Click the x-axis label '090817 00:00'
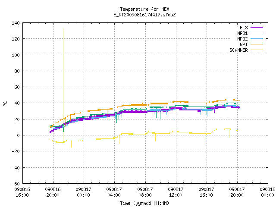The height and width of the screenshot is (207, 276). (x=83, y=192)
